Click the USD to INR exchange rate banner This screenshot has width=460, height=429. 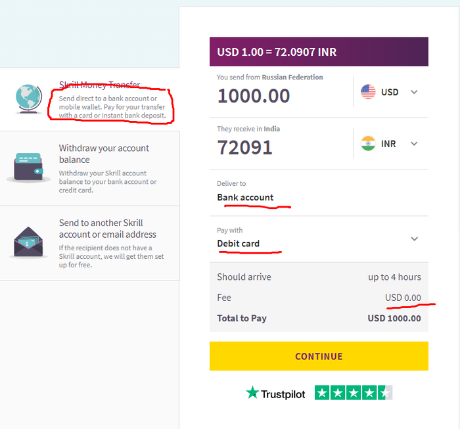pos(319,52)
